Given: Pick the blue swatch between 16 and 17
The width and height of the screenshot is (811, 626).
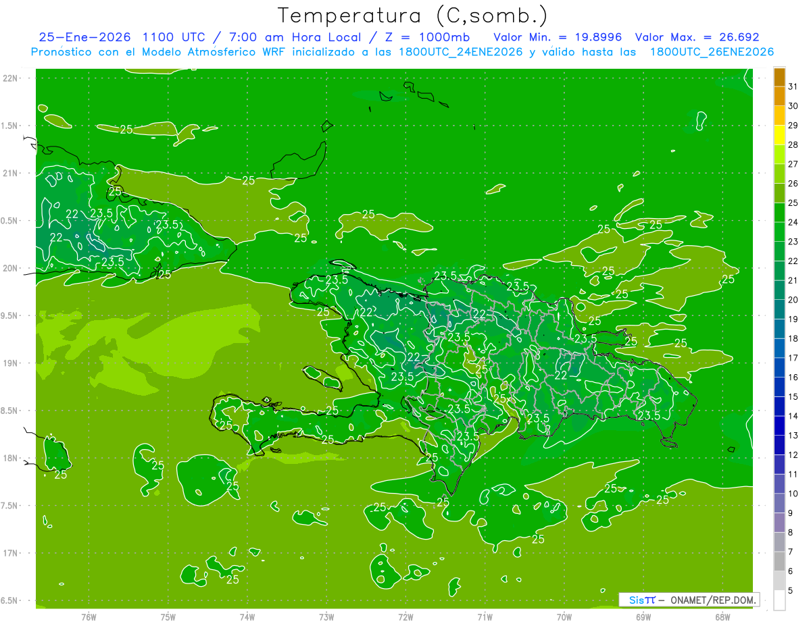Looking at the screenshot, I should point(779,367).
